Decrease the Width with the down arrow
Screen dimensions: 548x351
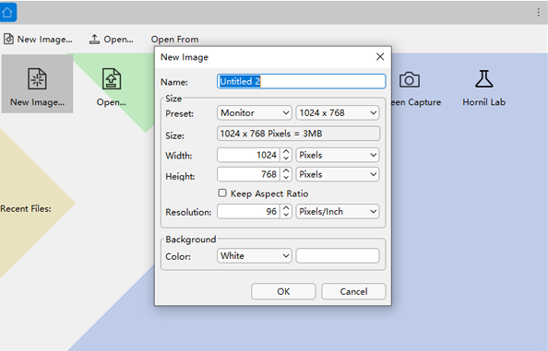(x=286, y=158)
